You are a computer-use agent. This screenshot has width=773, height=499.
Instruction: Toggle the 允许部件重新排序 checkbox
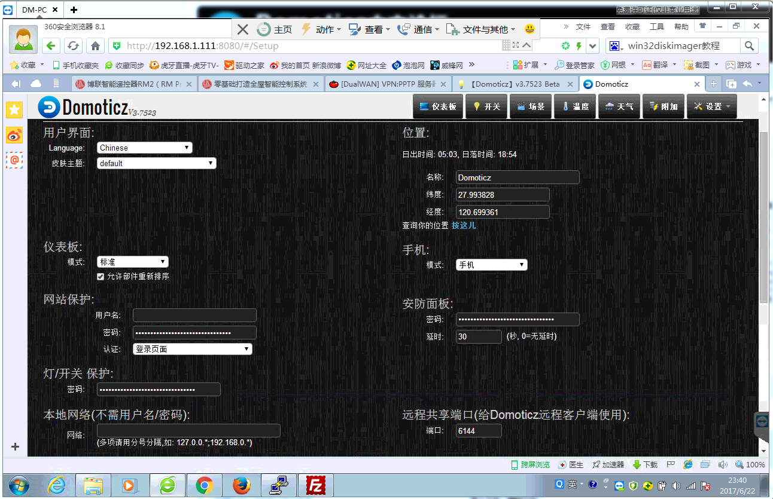pyautogui.click(x=101, y=276)
